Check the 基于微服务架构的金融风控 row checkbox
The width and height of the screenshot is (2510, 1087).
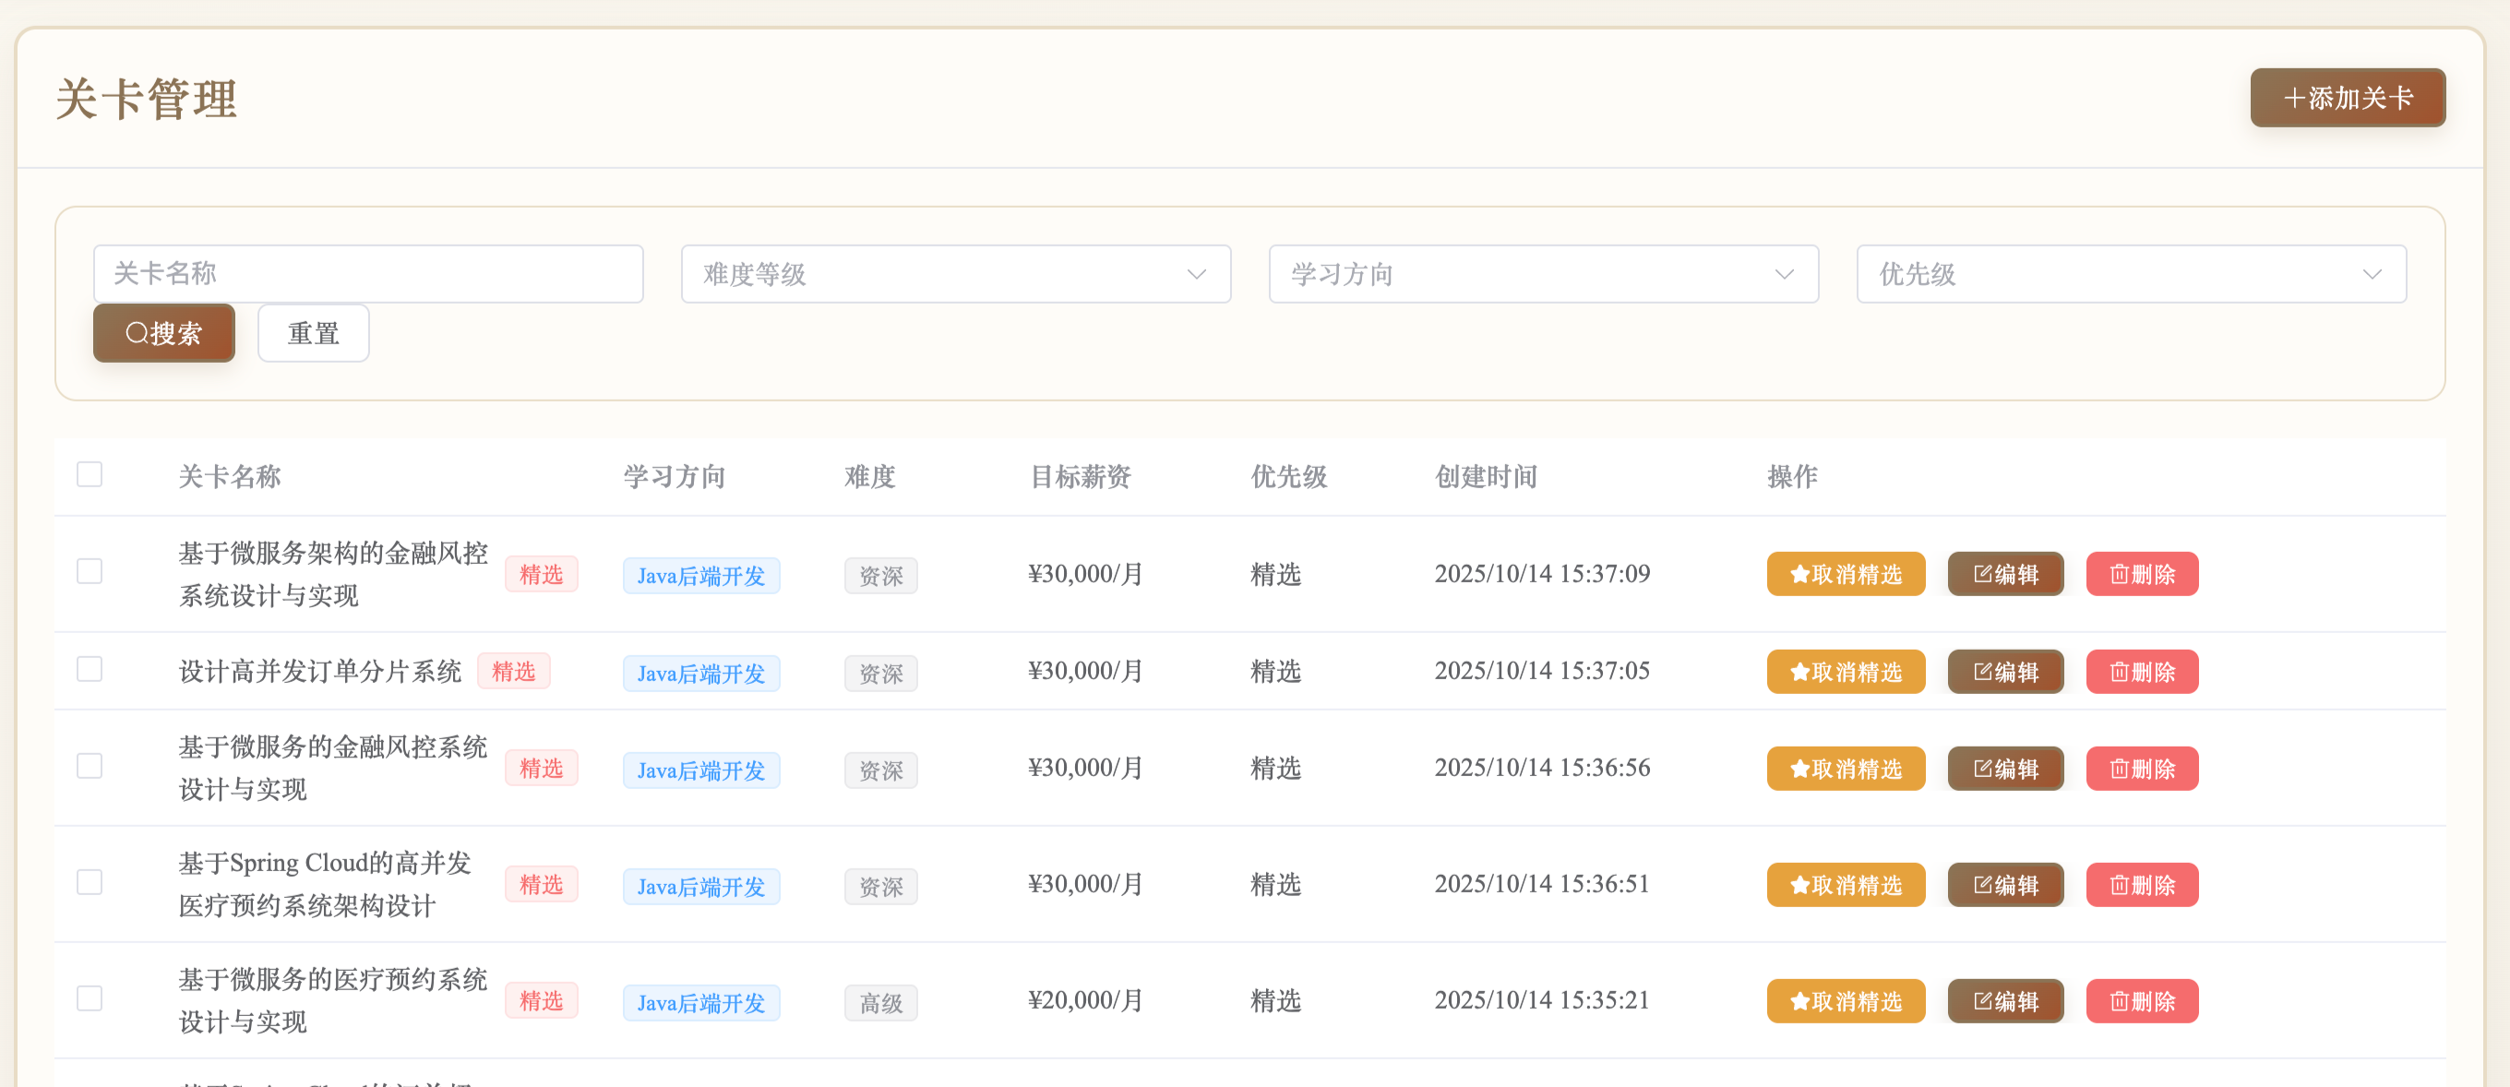tap(90, 572)
